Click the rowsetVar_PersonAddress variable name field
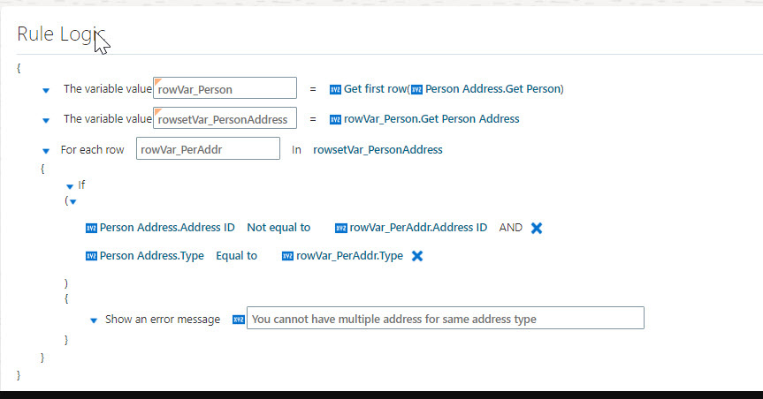Viewport: 763px width, 399px height. (x=225, y=118)
